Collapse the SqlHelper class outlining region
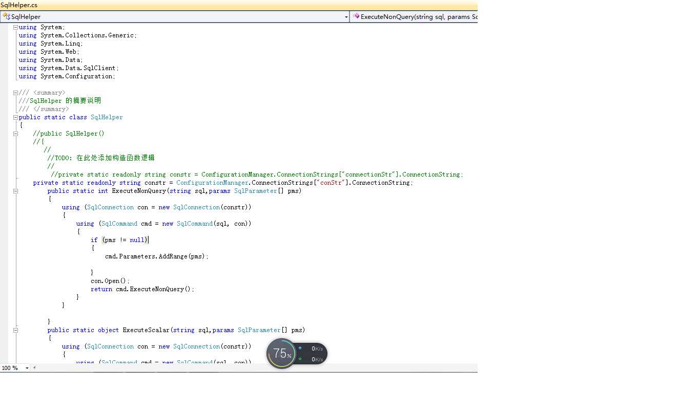The height and width of the screenshot is (393, 700). tap(15, 117)
